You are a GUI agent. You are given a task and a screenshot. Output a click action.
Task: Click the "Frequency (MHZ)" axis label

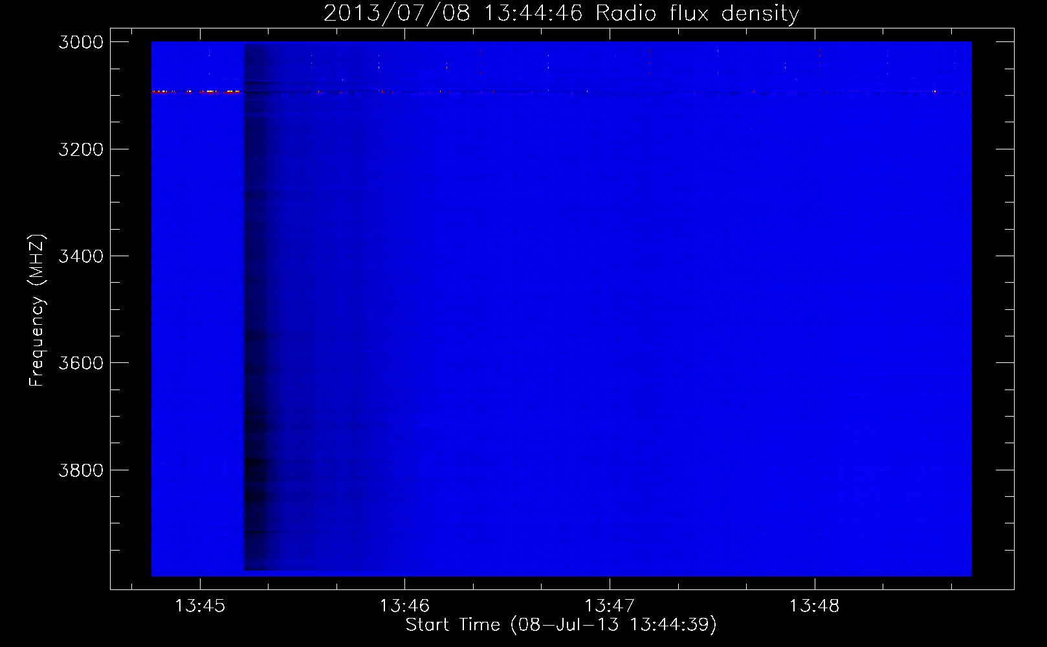tap(38, 311)
